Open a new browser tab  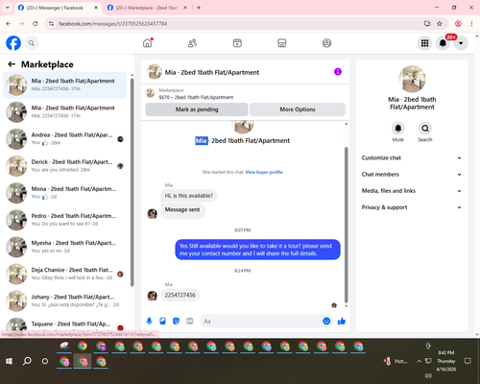click(x=199, y=8)
